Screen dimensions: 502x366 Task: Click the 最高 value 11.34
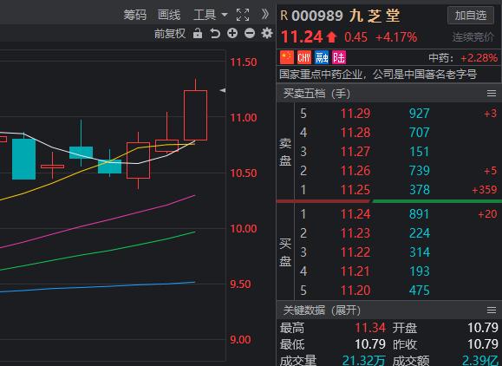click(x=370, y=328)
